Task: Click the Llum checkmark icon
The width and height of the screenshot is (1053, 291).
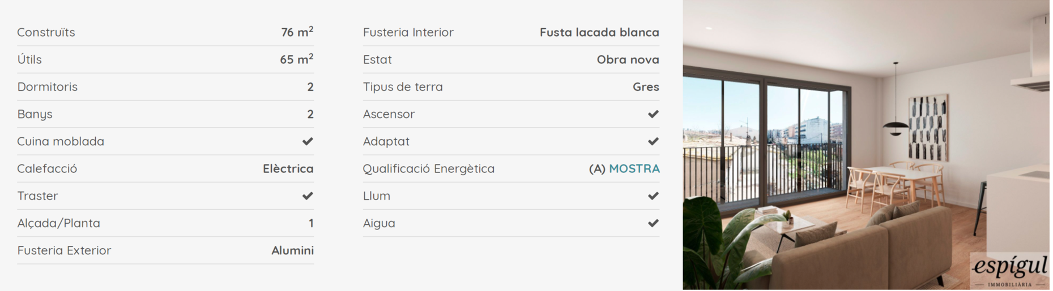Action: pos(653,196)
